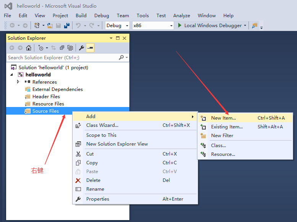Open the Build menu
Screen dimensions: 297x222
(x=81, y=16)
